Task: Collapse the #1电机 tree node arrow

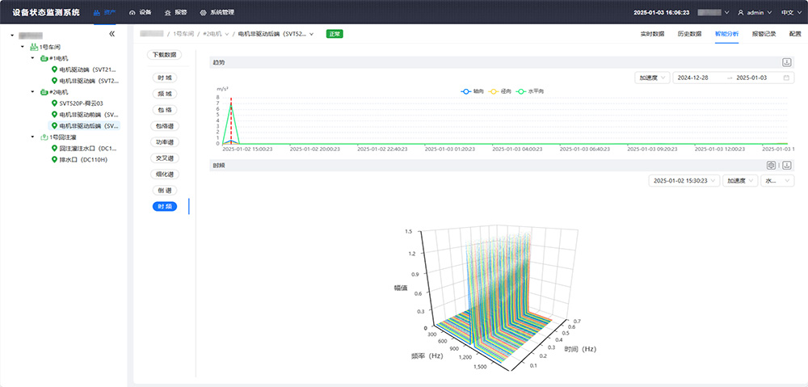Action: point(32,58)
